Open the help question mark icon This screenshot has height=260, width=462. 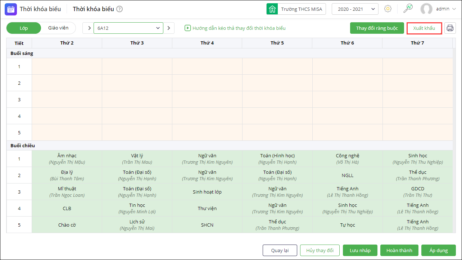[x=119, y=9]
